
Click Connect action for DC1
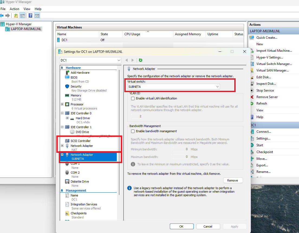coord(264,132)
